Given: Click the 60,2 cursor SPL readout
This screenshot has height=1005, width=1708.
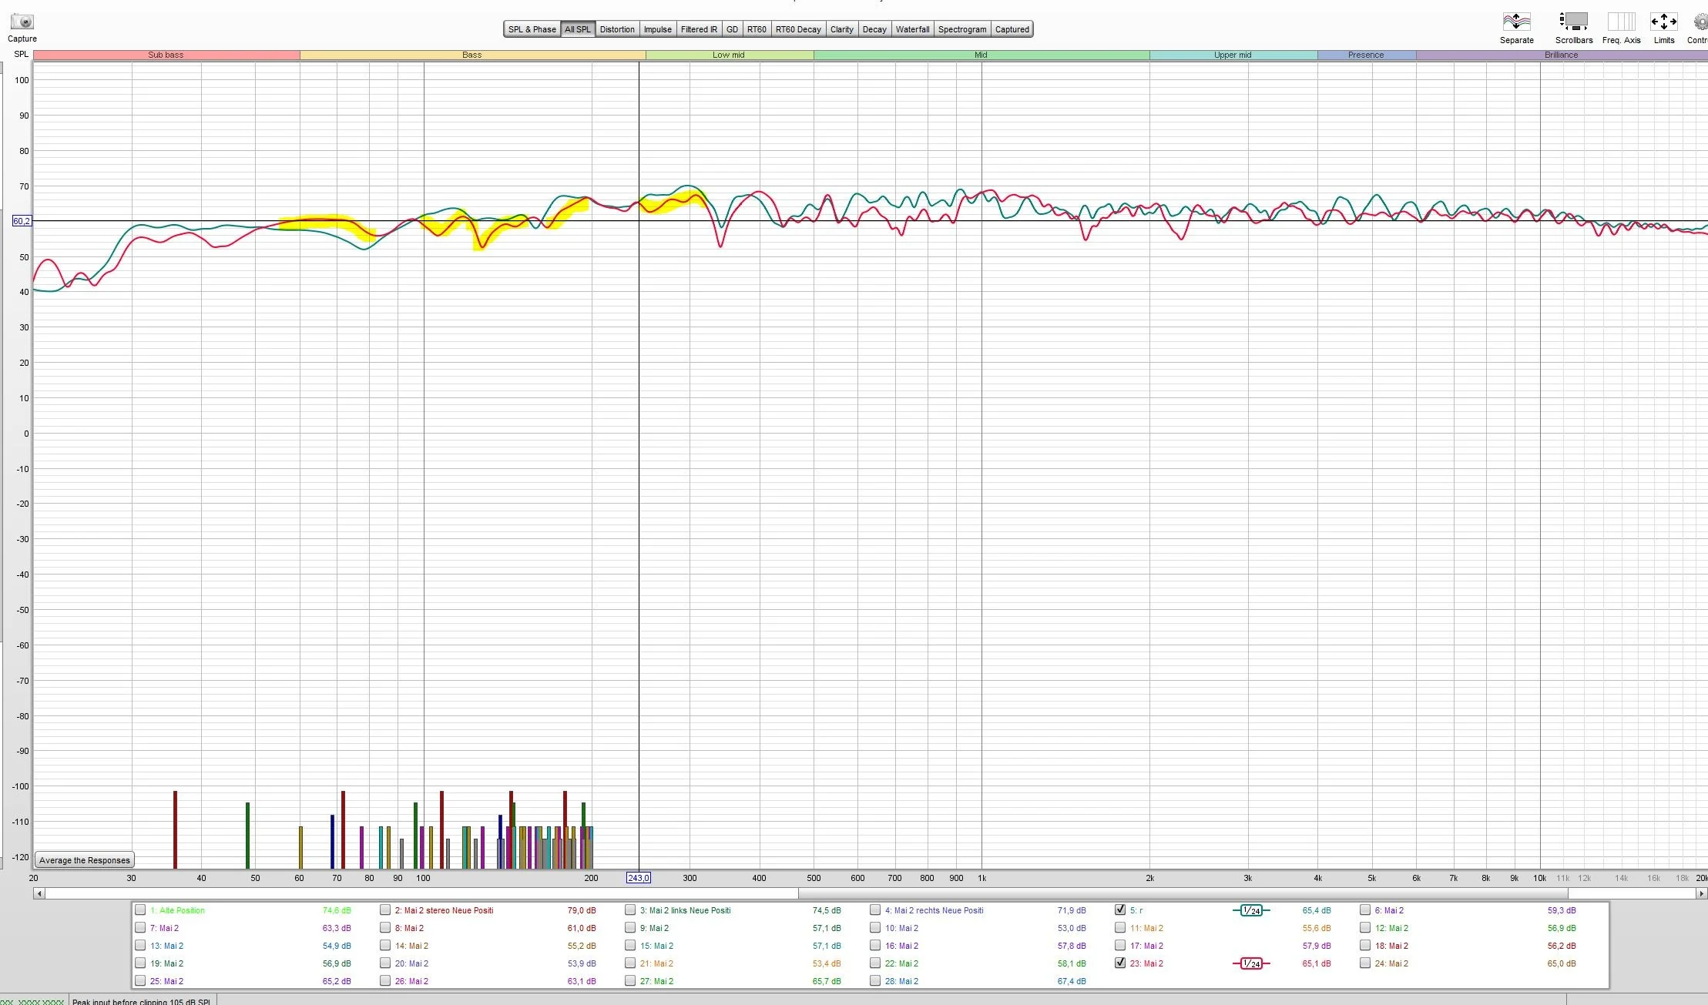Looking at the screenshot, I should 22,221.
